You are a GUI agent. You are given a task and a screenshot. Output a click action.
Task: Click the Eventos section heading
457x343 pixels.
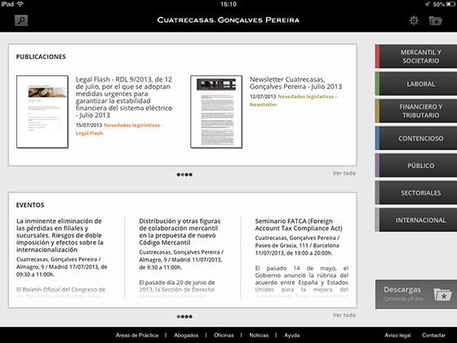pos(30,205)
